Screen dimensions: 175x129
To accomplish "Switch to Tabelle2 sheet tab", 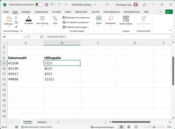I will coord(42,122).
